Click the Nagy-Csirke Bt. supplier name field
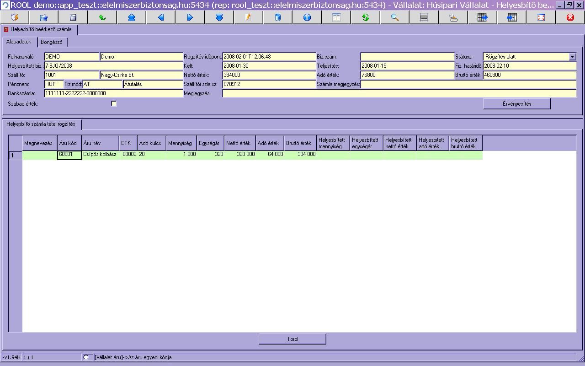 [x=141, y=75]
